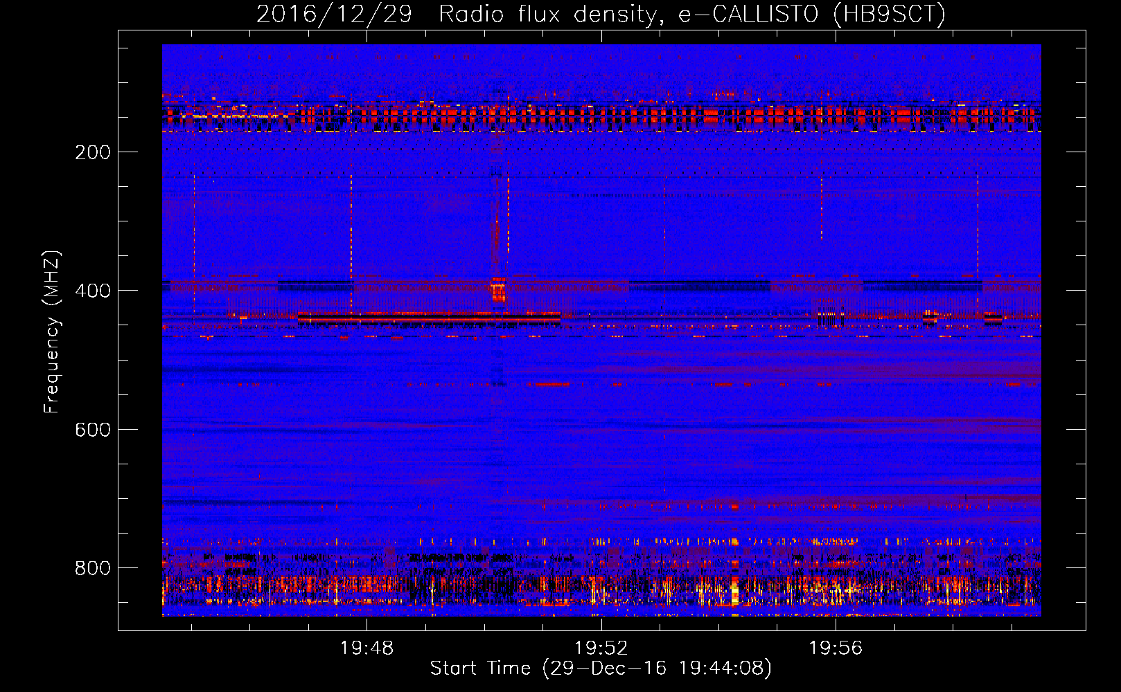
Task: Click the 200 frequency tick label
Action: (93, 152)
